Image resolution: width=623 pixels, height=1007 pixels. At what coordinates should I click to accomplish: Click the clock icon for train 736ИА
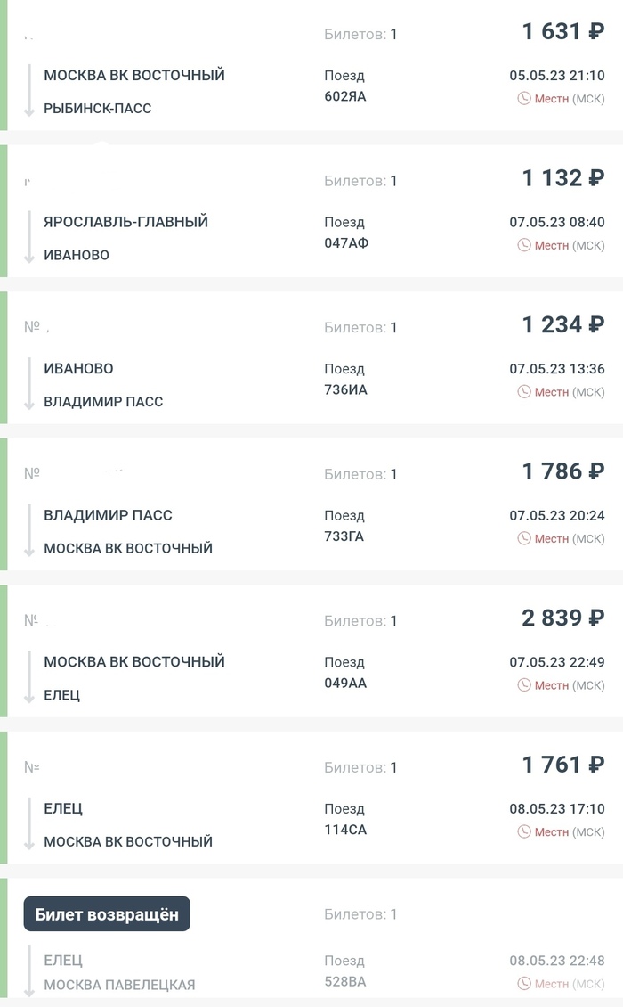click(x=524, y=392)
